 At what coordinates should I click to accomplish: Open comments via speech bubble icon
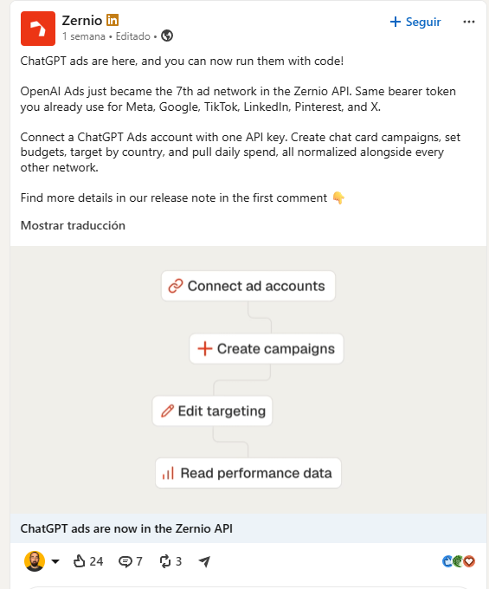tap(125, 561)
